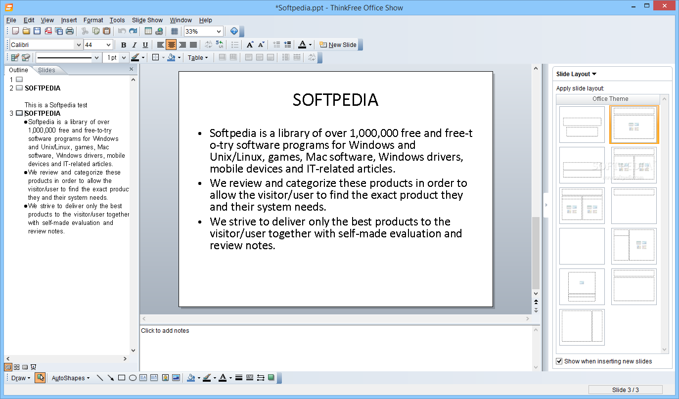This screenshot has height=399, width=679.
Task: Toggle Italic formatting
Action: (135, 44)
